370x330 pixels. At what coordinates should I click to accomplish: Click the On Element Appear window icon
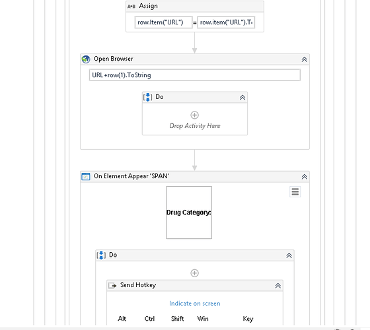pos(86,176)
